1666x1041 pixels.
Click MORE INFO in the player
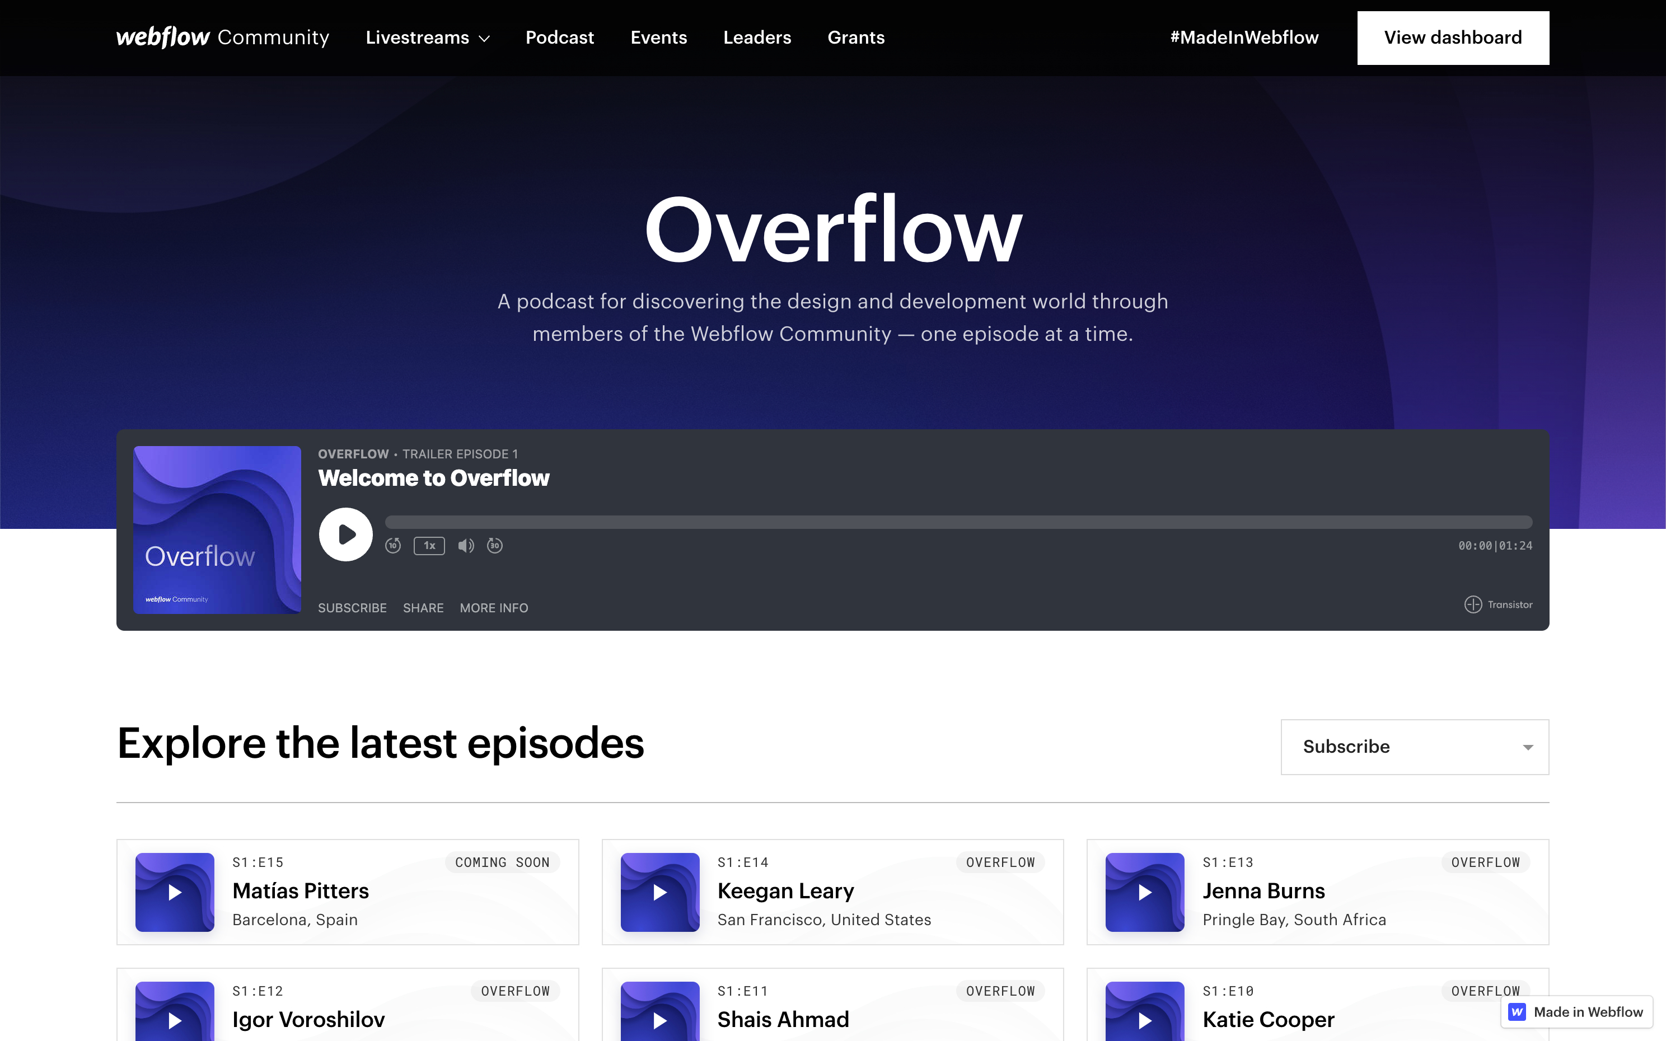494,608
